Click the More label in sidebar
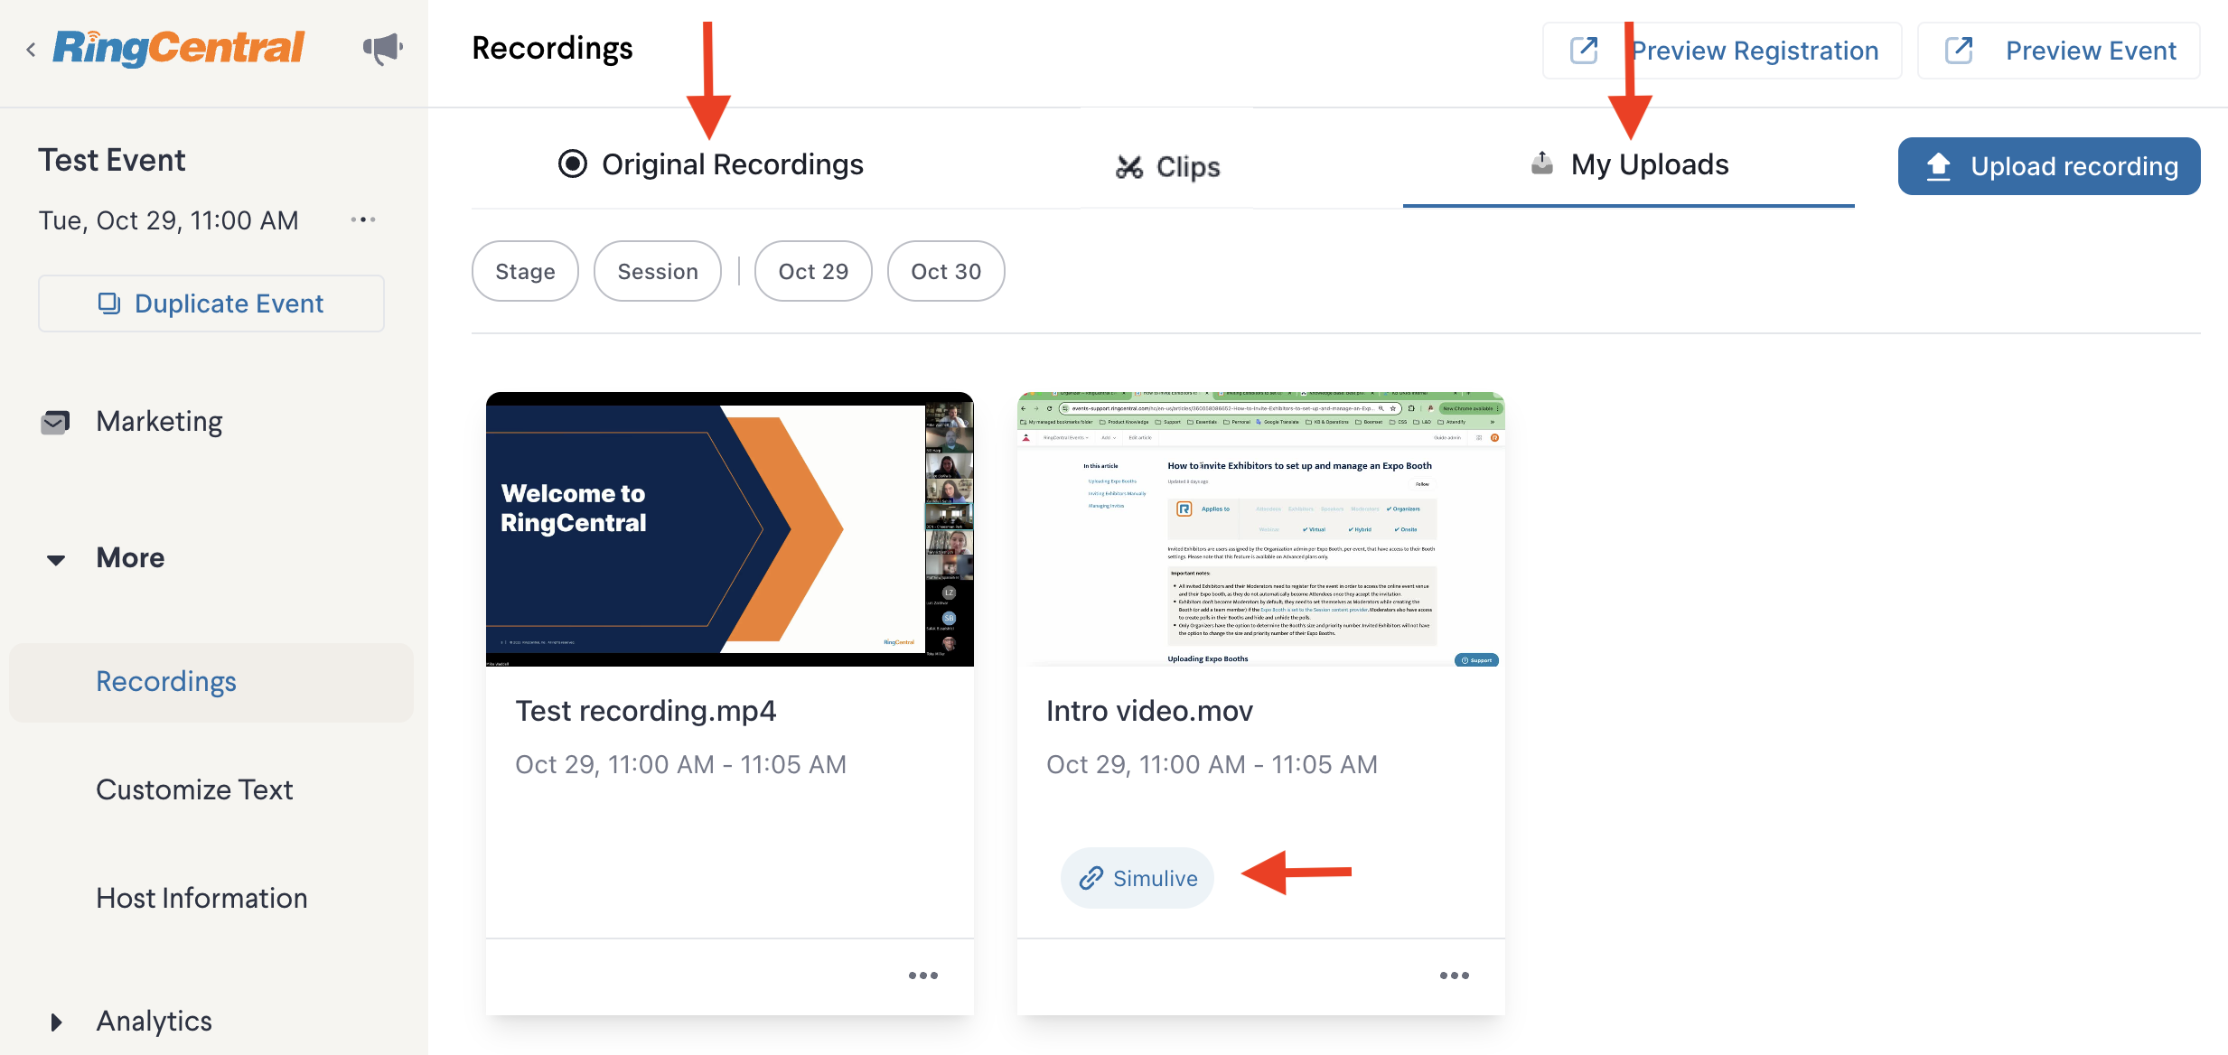This screenshot has height=1055, width=2228. pyautogui.click(x=131, y=558)
